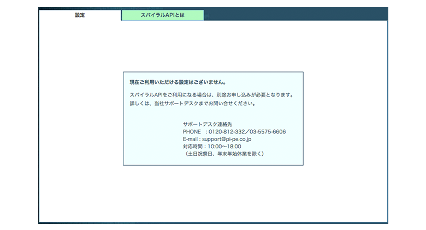426x230 pixels.
Task: Click the text （土日祝祭日、年末年始休業を除く）
Action: [224, 154]
